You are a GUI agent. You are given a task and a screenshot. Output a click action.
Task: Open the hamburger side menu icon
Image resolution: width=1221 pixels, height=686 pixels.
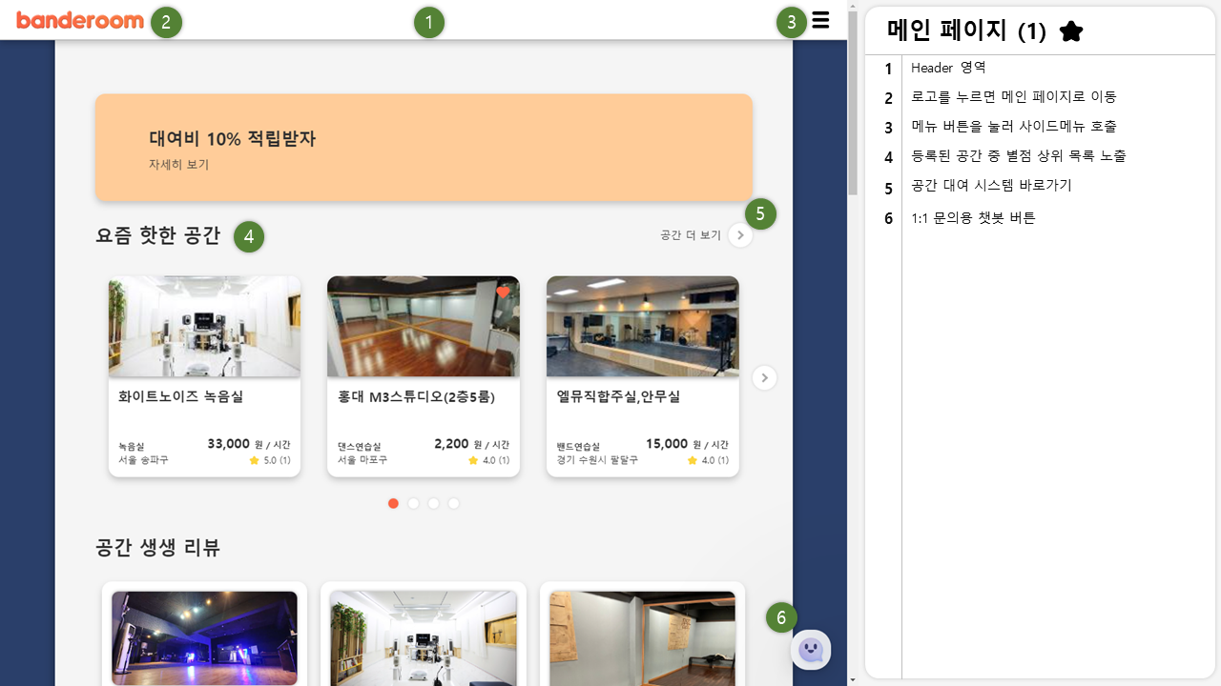820,20
